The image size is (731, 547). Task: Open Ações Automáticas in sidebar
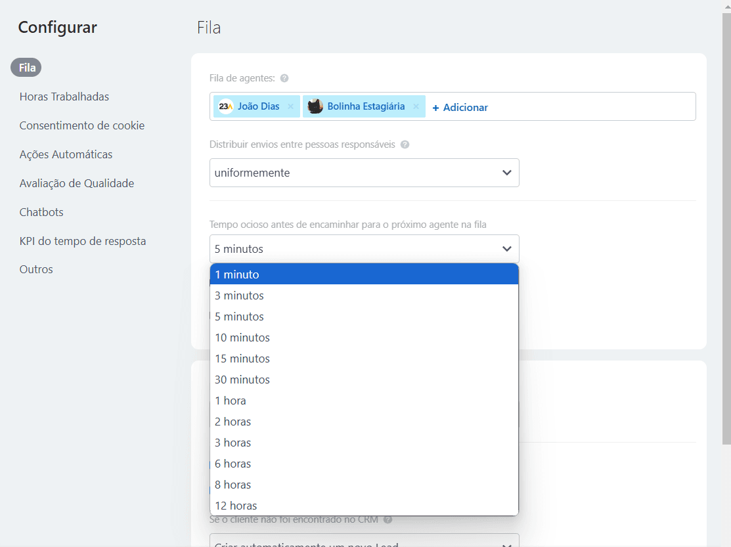[x=66, y=154]
